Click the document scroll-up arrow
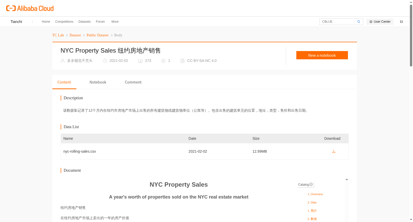Screen dimensions: 413x222 [347, 179]
